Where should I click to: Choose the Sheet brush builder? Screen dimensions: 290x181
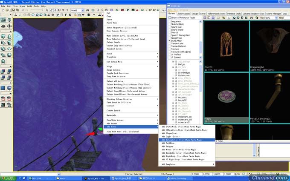click(x=9, y=49)
